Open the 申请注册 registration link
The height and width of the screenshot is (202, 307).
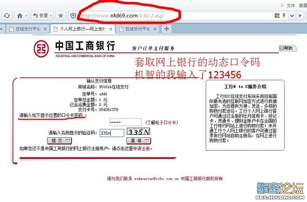(x=141, y=149)
